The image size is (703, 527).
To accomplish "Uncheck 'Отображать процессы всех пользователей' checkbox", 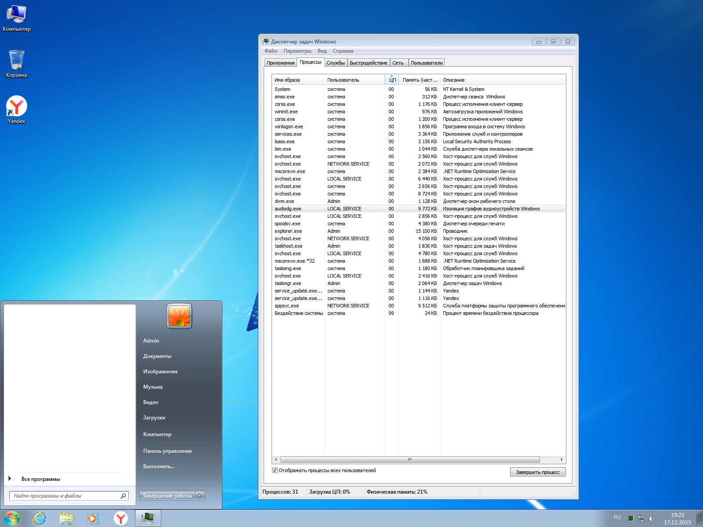I will [275, 470].
